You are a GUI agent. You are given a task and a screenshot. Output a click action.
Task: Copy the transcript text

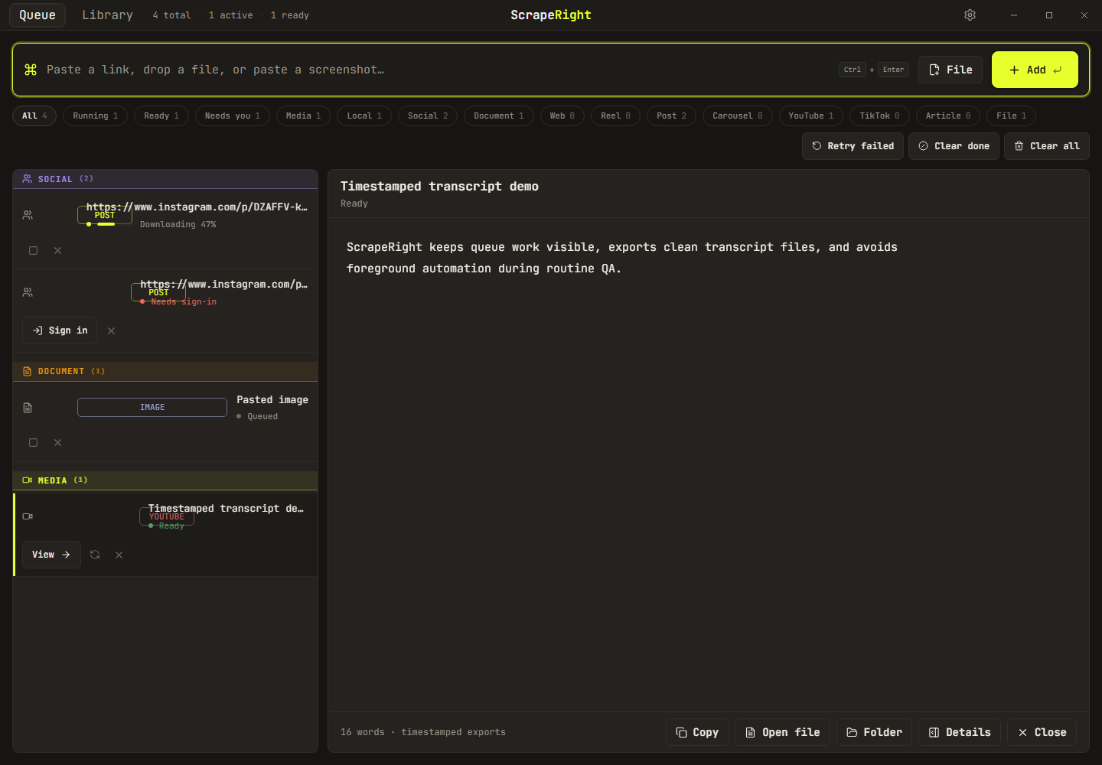tap(697, 732)
